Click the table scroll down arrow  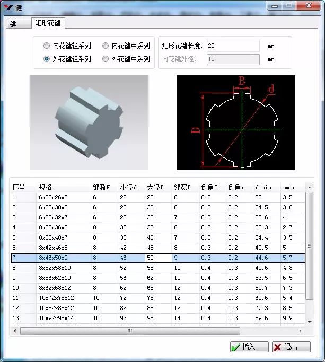point(310,322)
